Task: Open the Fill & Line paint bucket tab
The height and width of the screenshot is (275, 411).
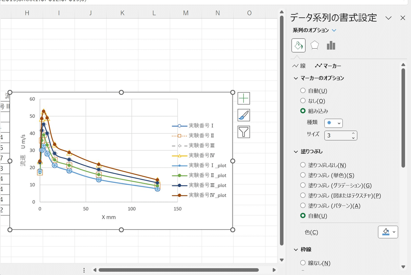Action: coord(298,45)
